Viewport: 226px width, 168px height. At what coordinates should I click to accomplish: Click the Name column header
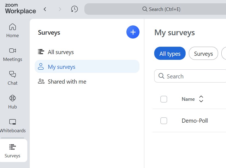(x=188, y=99)
